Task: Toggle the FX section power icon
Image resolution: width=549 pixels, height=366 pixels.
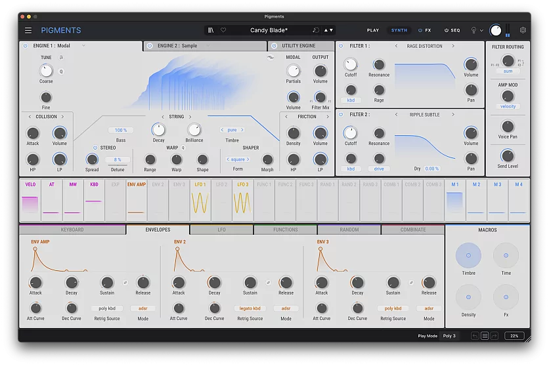Action: tap(420, 30)
